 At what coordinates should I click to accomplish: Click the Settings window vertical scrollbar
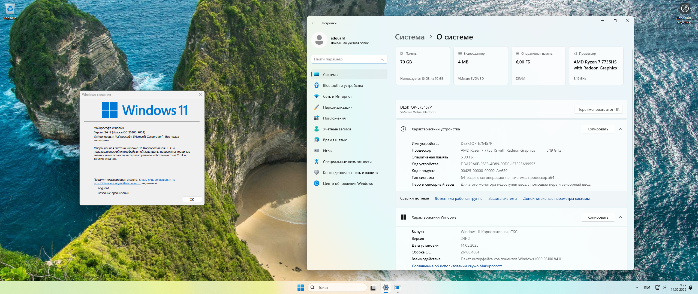(x=633, y=122)
